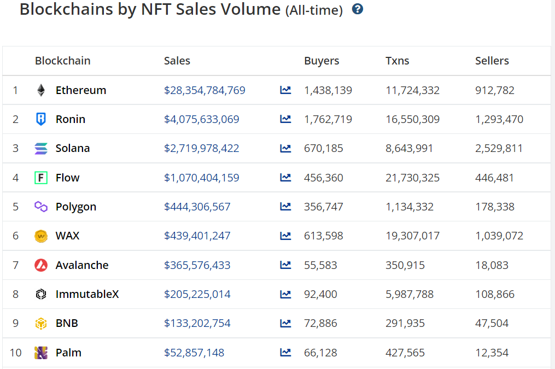Image resolution: width=555 pixels, height=369 pixels.
Task: Sort by the Txns column header
Action: 397,61
